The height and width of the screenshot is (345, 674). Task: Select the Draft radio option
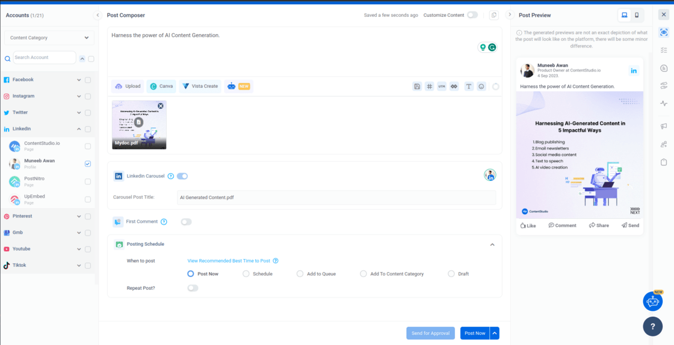[x=451, y=273]
